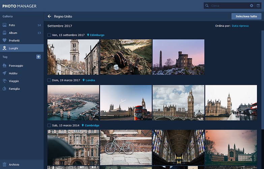This screenshot has height=169, width=264.
Task: Tick the Ven, 15 settembre 2017 checkbox
Action: click(x=49, y=35)
